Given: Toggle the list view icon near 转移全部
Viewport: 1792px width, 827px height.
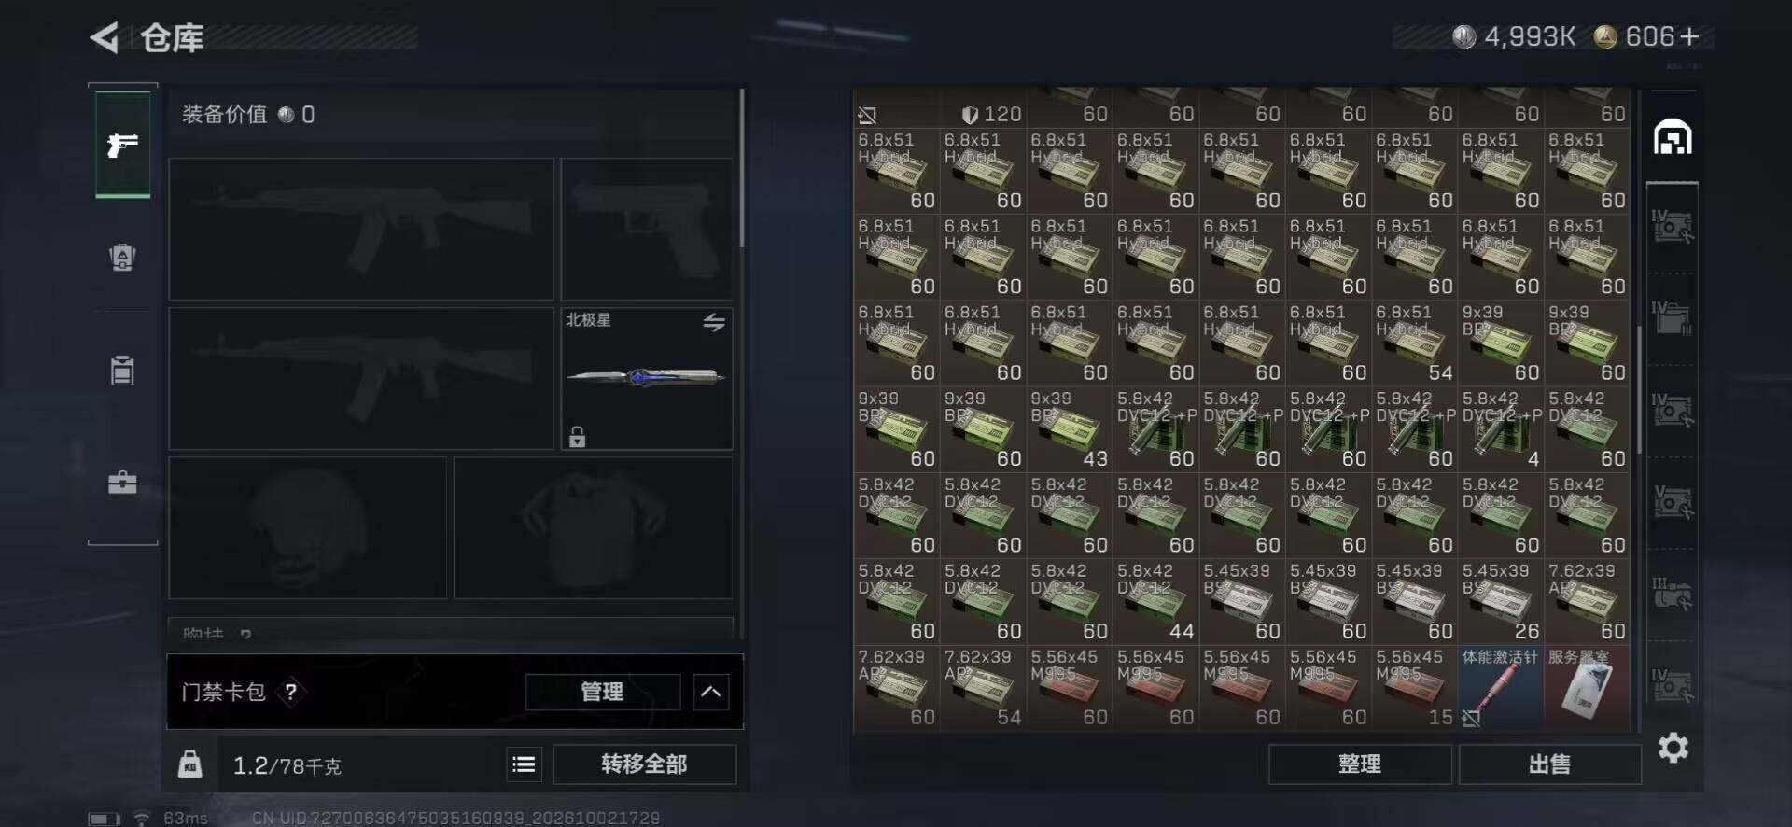Looking at the screenshot, I should coord(524,764).
